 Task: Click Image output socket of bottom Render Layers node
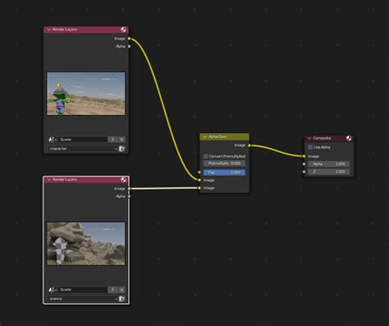click(129, 189)
